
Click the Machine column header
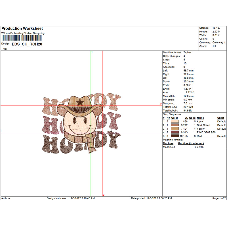[x=168, y=144]
